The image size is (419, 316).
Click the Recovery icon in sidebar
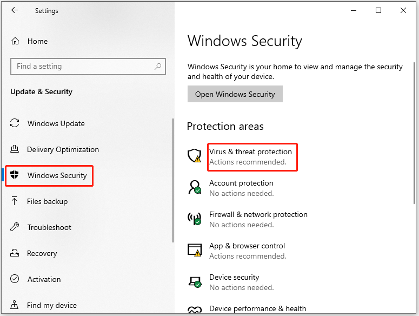(15, 253)
